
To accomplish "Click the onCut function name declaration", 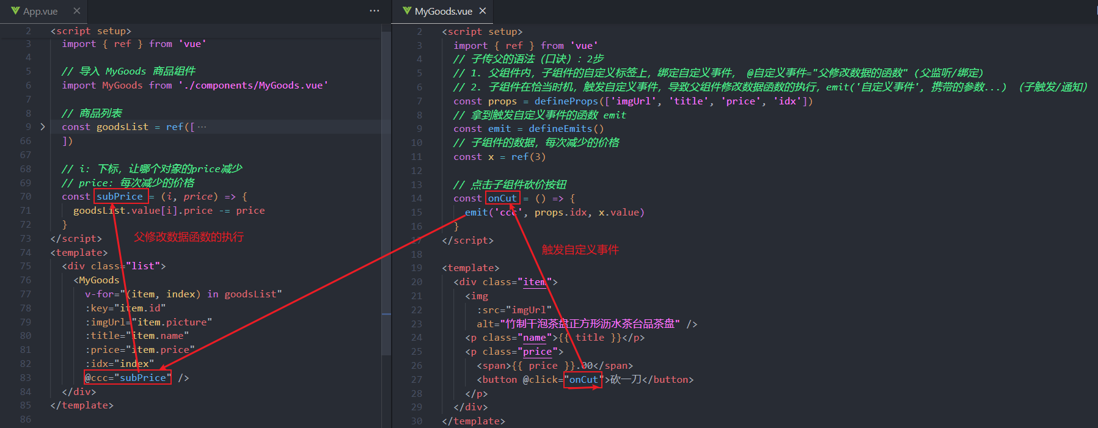I will pos(502,198).
